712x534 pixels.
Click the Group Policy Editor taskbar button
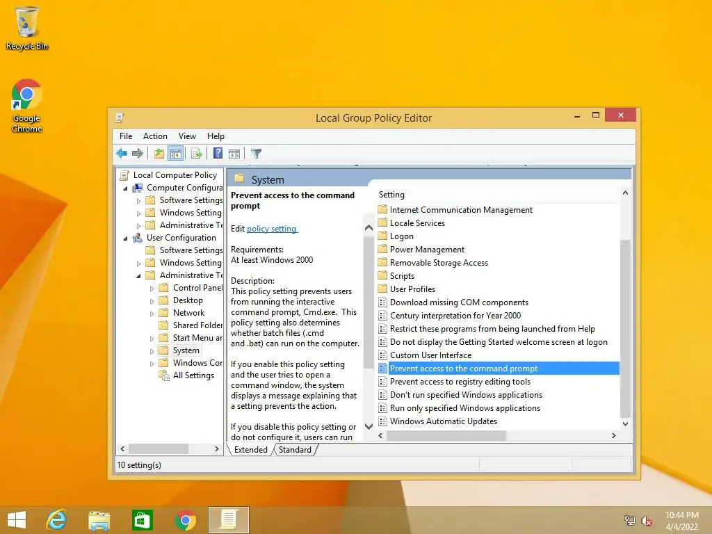pos(228,520)
